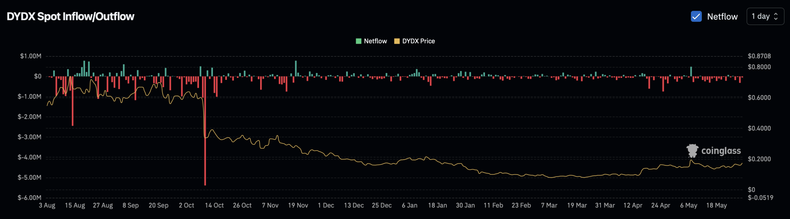
Task: Select the $0.4000 price axis label
Action: click(759, 128)
